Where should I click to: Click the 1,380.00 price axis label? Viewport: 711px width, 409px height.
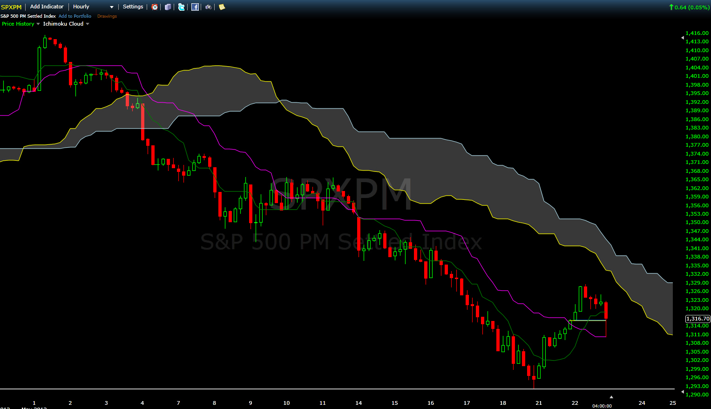coord(697,136)
